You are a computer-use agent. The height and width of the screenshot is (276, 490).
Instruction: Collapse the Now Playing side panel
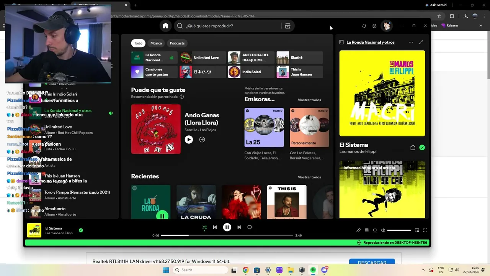tap(341, 42)
